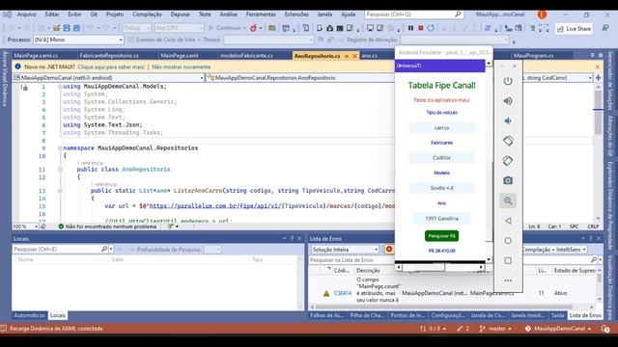Open the Extensões menu
618x347 pixels.
[296, 14]
